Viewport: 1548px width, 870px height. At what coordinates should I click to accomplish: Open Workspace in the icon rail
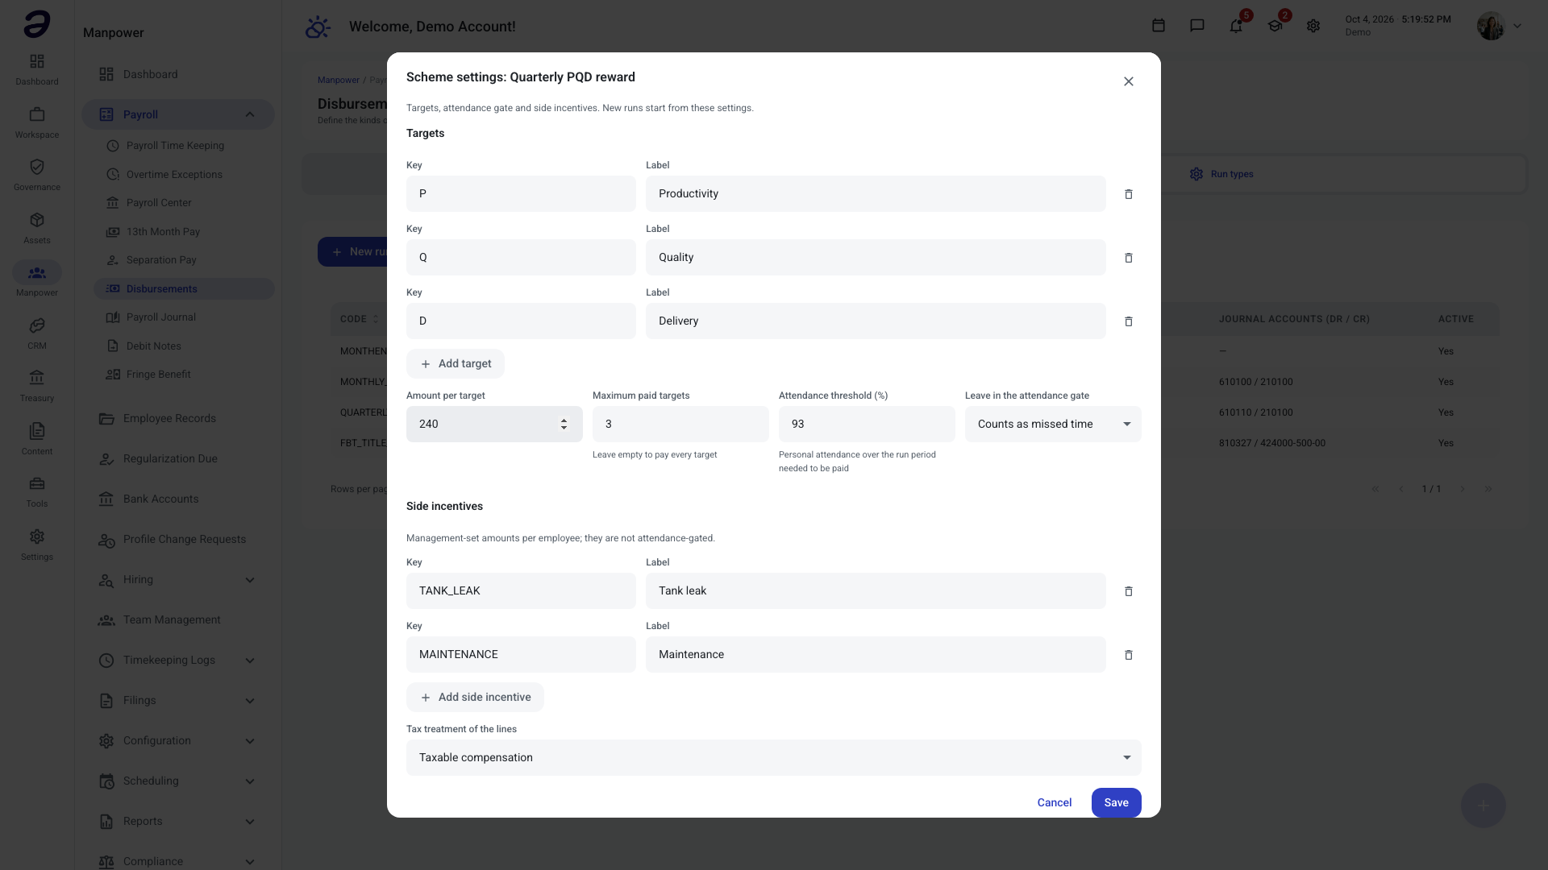[x=37, y=122]
